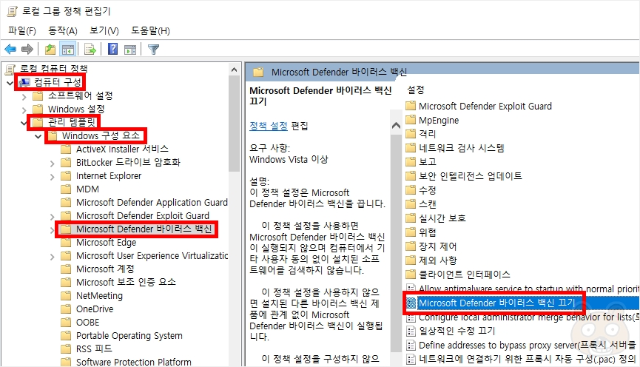Select the RSS 피드 folder
This screenshot has height=367, width=640.
click(94, 349)
